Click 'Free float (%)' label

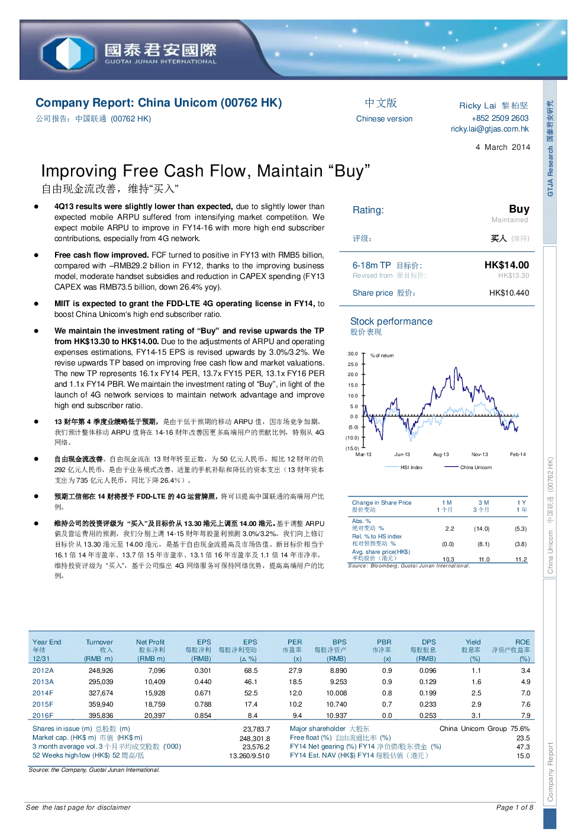311,737
